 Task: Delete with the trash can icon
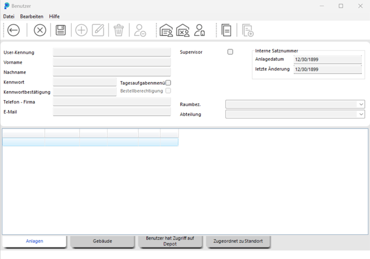(119, 30)
